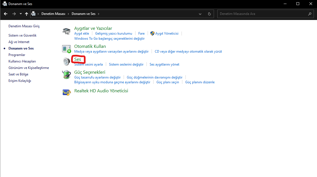Click Gelişmiş yazıcı kurulumu link
The height and width of the screenshot is (177, 317).
[x=114, y=33]
